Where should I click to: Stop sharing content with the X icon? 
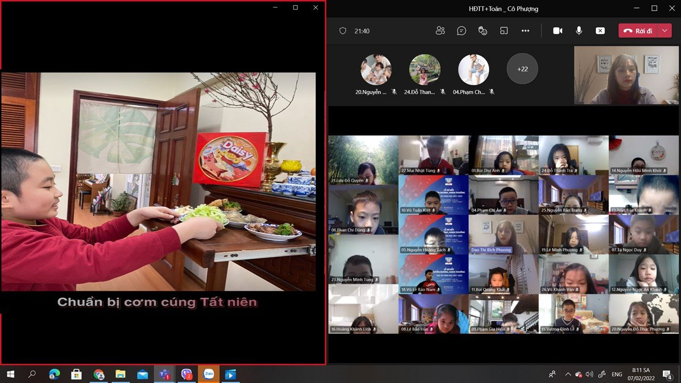coord(600,31)
